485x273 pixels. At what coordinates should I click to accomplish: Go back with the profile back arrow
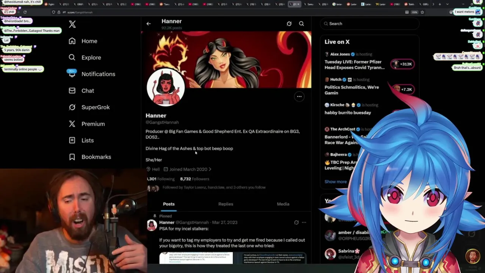pos(149,24)
